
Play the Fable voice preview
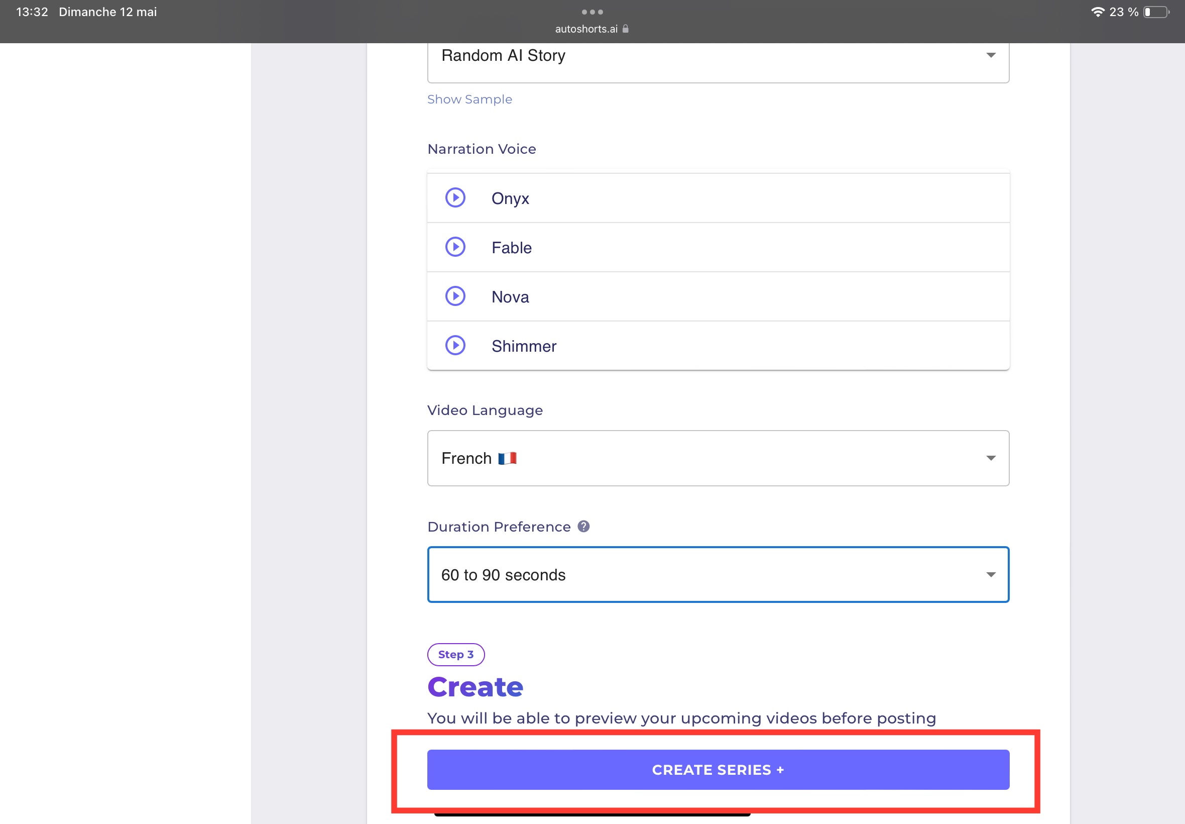pos(455,247)
